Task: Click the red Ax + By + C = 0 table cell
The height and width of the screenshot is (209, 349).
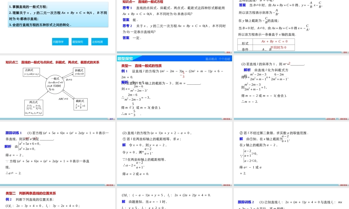Action: [274, 41]
